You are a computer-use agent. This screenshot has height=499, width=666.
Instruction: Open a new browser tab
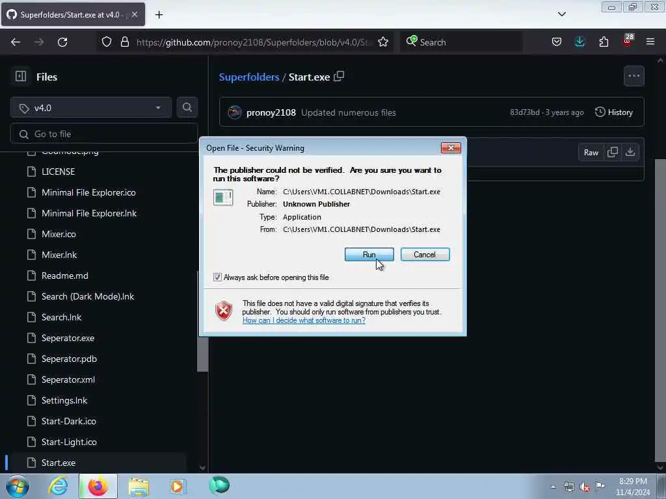click(x=159, y=15)
